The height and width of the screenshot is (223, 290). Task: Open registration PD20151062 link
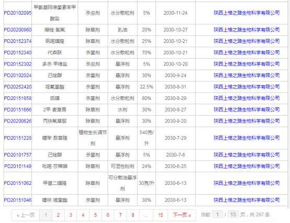pos(18,183)
